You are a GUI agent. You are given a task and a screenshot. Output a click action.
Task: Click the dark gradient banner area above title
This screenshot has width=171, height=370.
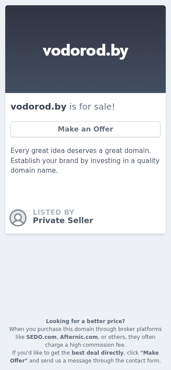pos(85,24)
